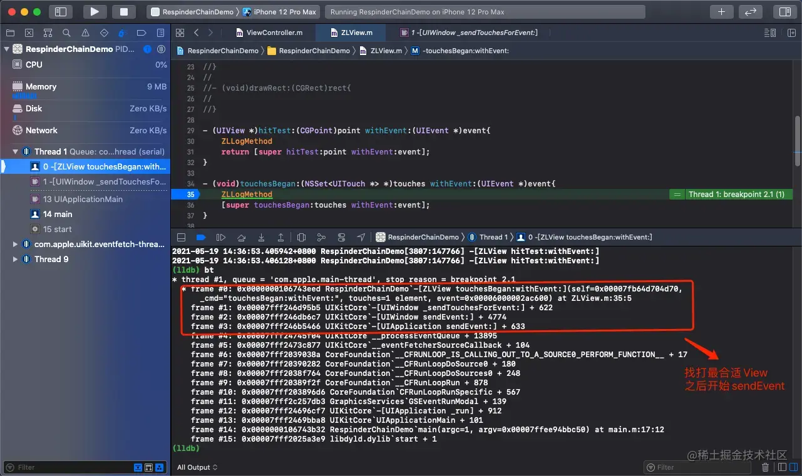
Task: Step over the current line
Action: (241, 237)
